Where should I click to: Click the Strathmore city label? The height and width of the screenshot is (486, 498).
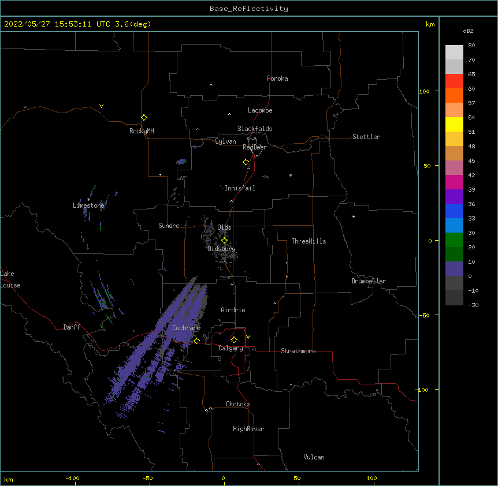(x=298, y=351)
